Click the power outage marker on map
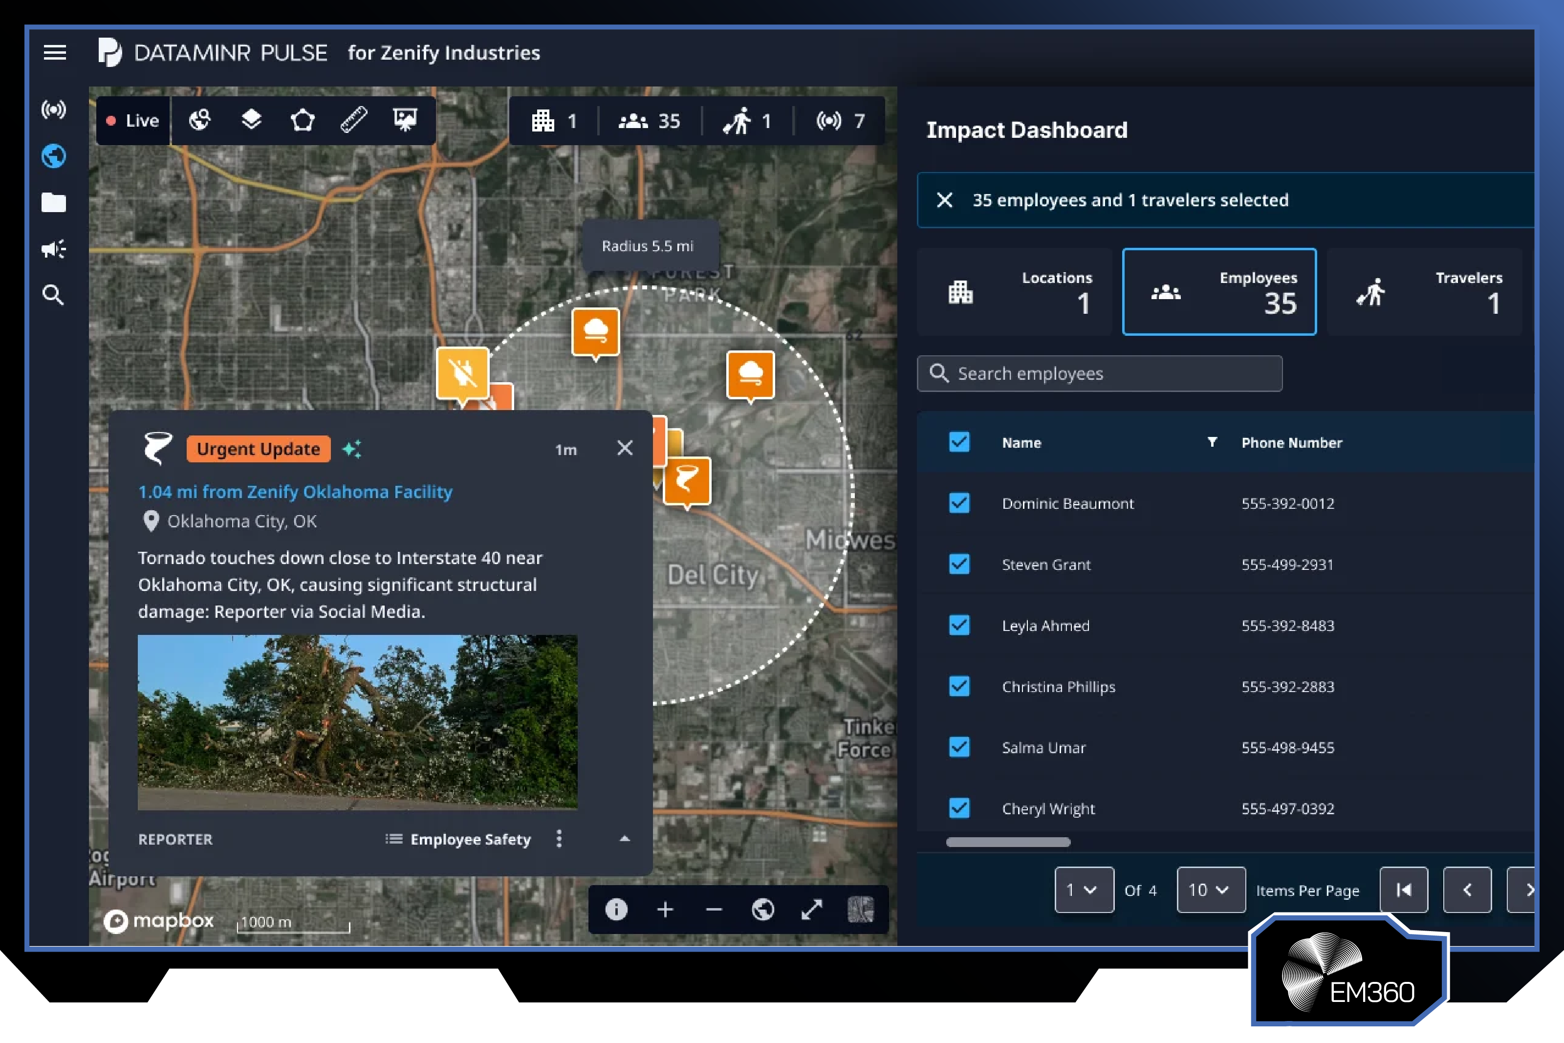1564x1043 pixels. 463,374
